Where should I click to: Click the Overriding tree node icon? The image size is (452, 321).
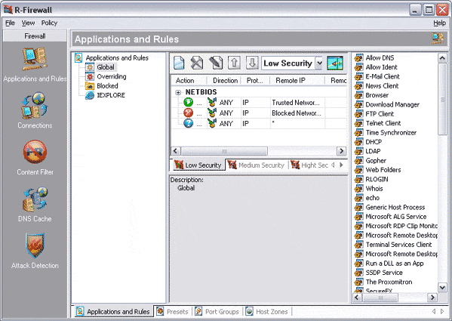tap(90, 76)
